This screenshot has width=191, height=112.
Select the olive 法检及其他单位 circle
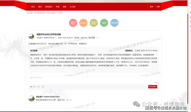[94, 23]
